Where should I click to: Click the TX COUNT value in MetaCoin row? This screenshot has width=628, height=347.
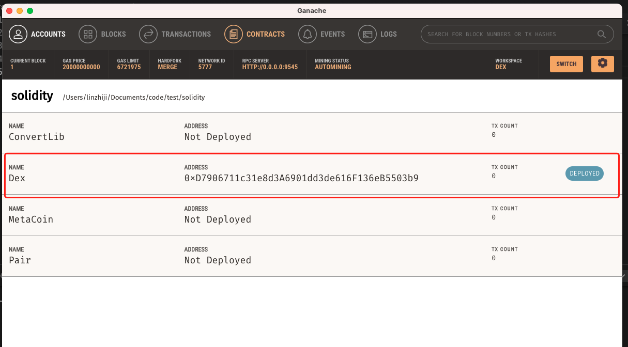494,217
